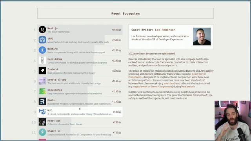Click the create-t3-app project title

(57, 80)
